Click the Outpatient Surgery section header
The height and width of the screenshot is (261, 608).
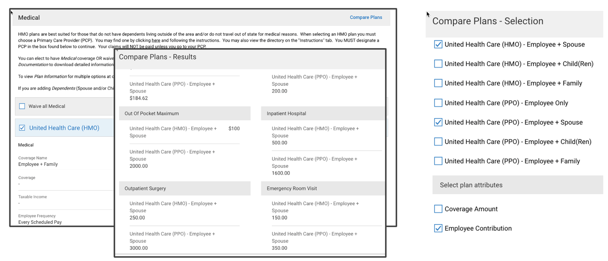(148, 189)
